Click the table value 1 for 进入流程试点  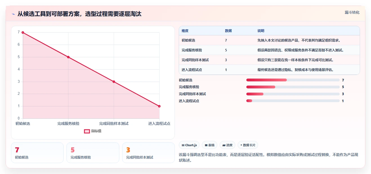pyautogui.click(x=226, y=70)
